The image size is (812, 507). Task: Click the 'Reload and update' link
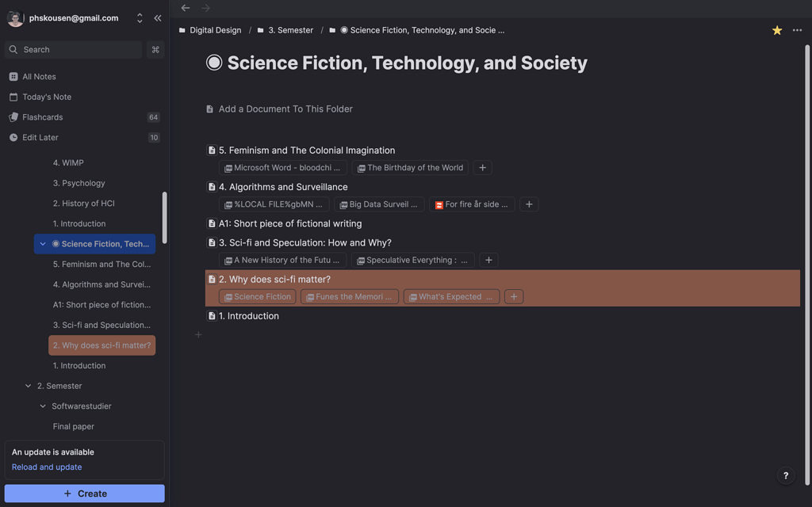[46, 467]
